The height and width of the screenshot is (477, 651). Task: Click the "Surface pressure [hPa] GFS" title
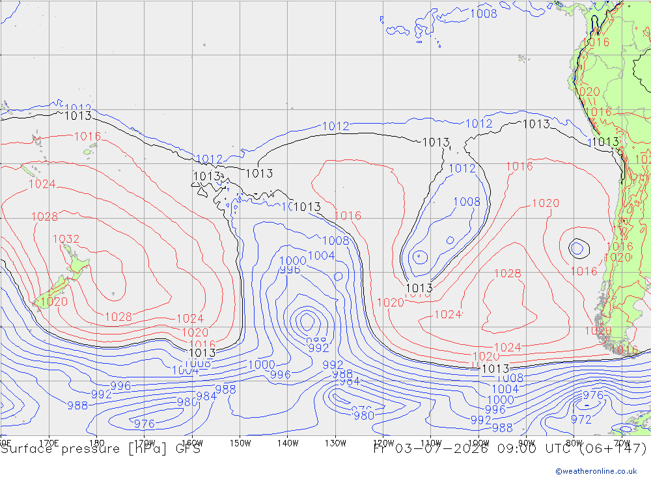[100, 449]
